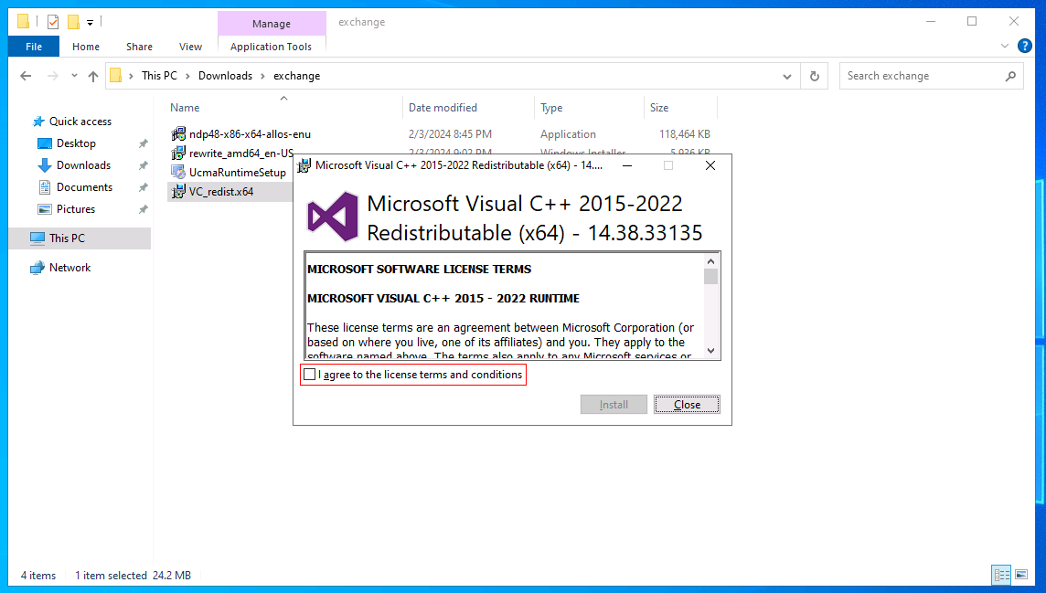This screenshot has height=593, width=1046.
Task: Click the search magnifier icon
Action: click(1010, 76)
